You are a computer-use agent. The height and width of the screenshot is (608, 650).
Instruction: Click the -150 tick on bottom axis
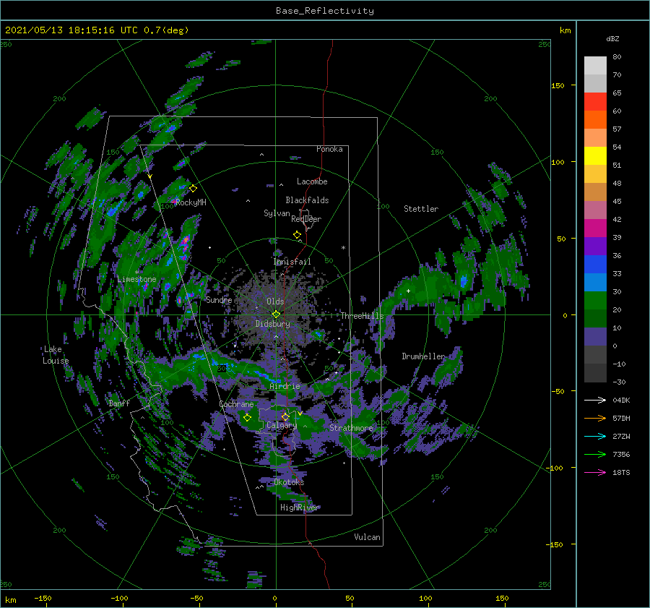(43, 598)
